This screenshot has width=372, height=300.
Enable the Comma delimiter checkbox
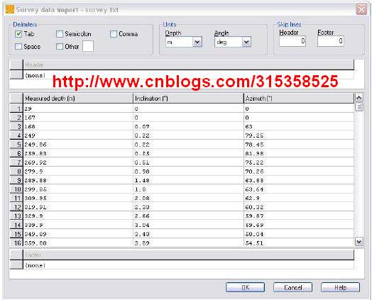[x=114, y=34]
